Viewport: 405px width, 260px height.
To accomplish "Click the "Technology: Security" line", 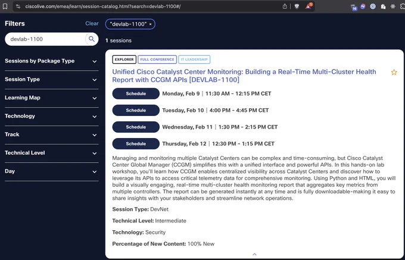I will coord(139,233).
